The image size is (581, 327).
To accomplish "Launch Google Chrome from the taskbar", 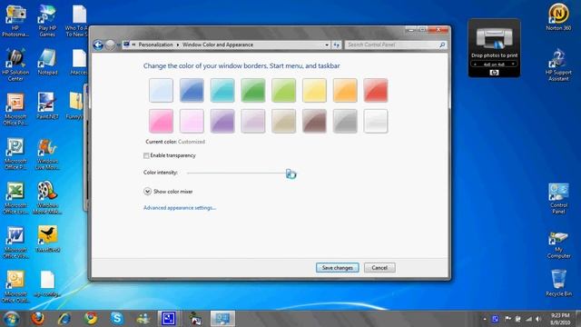I will 91,319.
